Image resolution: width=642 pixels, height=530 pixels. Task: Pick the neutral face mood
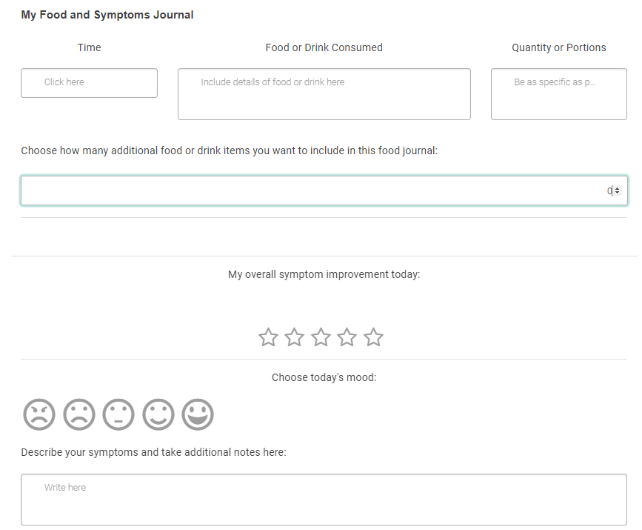click(x=118, y=414)
